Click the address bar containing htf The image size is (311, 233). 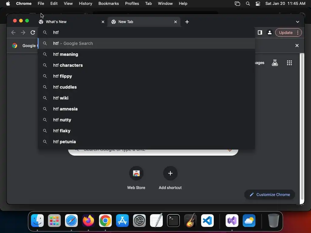146,32
